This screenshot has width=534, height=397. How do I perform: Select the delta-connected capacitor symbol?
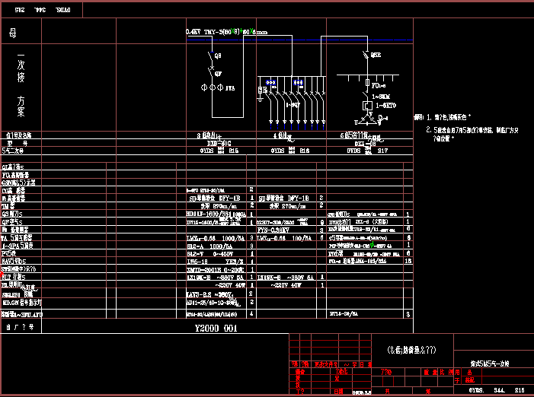(367, 119)
